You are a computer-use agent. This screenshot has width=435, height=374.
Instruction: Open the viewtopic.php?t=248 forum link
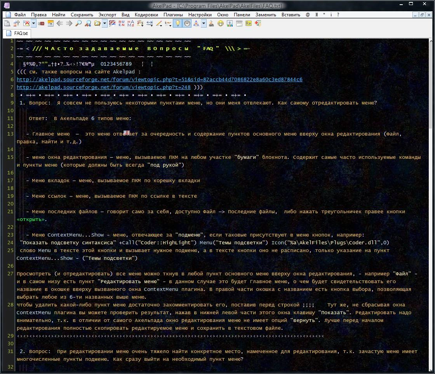[x=103, y=87]
